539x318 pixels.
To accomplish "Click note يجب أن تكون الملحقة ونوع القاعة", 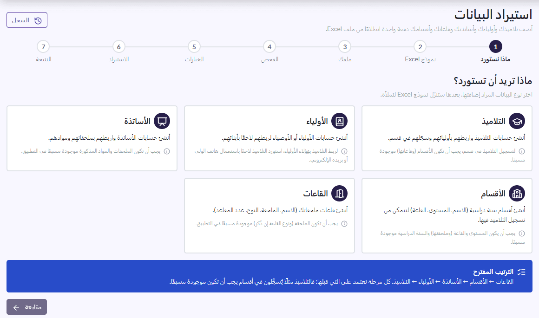I will (x=267, y=224).
